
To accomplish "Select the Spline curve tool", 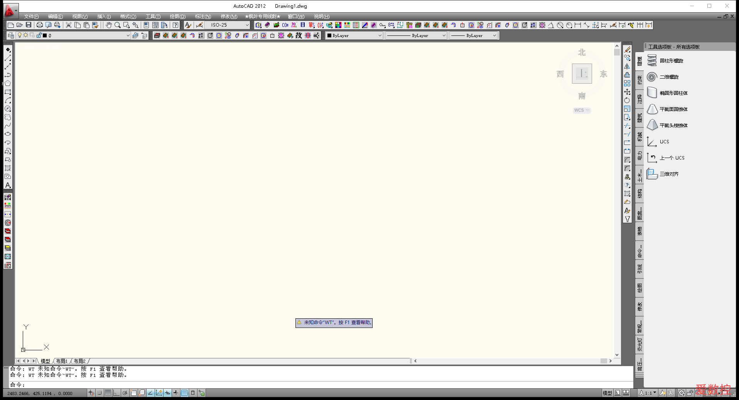I will (8, 126).
